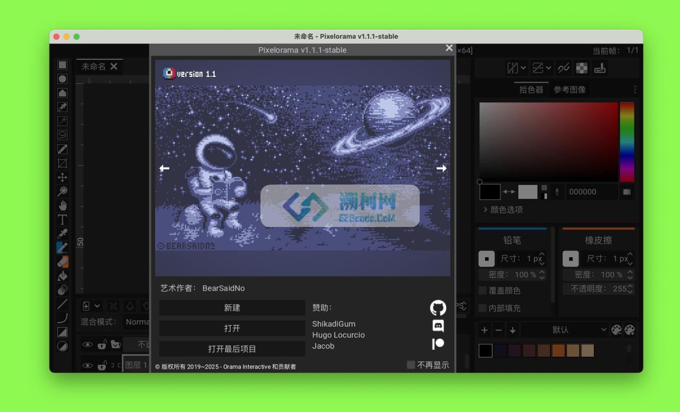The width and height of the screenshot is (680, 412).
Task: Select the Pan hand tool
Action: coord(62,206)
